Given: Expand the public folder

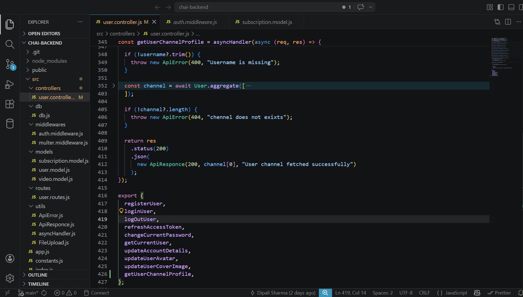Looking at the screenshot, I should click(54, 70).
